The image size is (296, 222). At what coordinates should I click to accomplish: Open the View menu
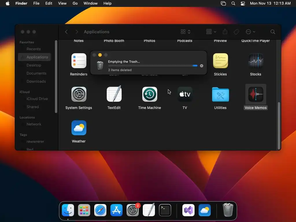(62, 3)
